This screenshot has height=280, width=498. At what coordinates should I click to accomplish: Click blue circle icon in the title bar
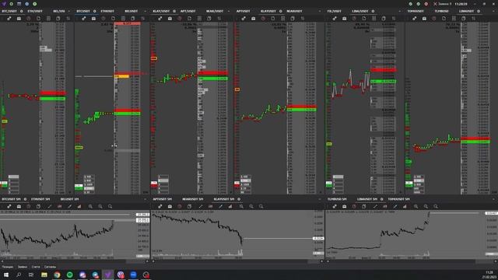(x=26, y=4)
